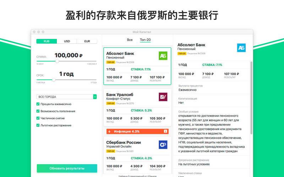The width and height of the screenshot is (284, 177).
Task: Click the blue Абсолют Банк logo in details panel
Action: [241, 48]
